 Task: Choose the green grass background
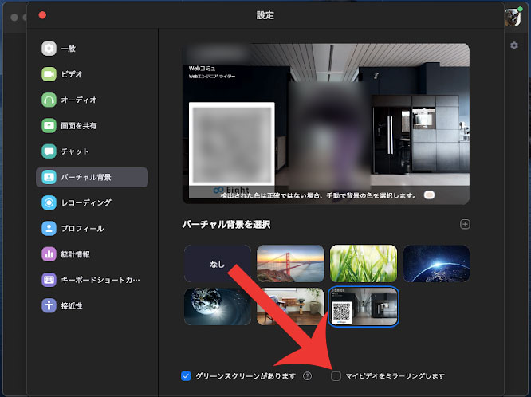364,264
